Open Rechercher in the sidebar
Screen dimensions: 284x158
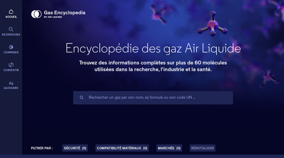pos(11,32)
